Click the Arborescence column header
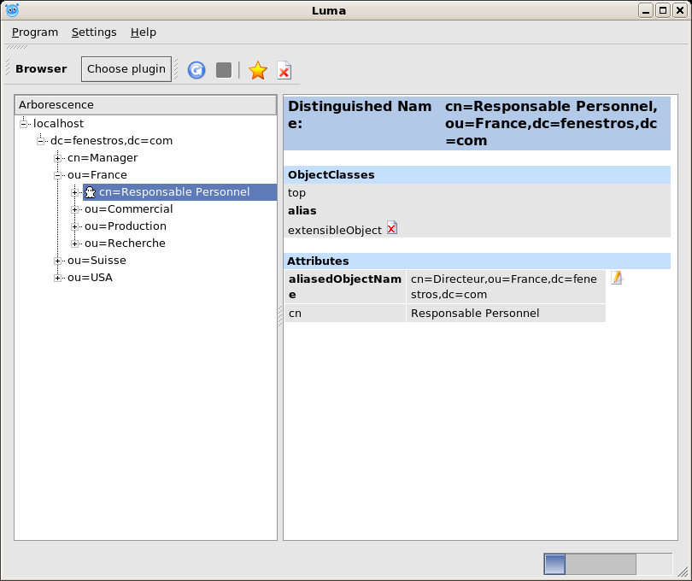The width and height of the screenshot is (692, 581). [145, 105]
